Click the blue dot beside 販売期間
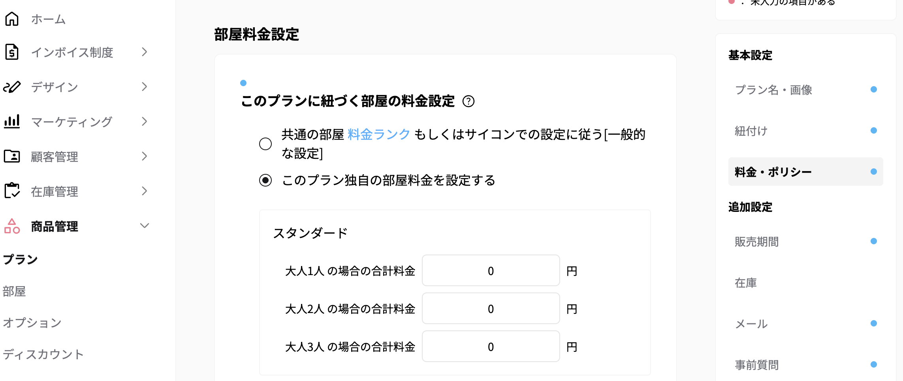Image resolution: width=903 pixels, height=381 pixels. point(873,241)
